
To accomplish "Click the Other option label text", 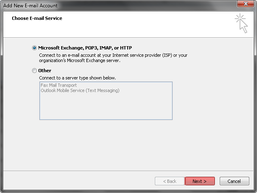I will coord(45,71).
